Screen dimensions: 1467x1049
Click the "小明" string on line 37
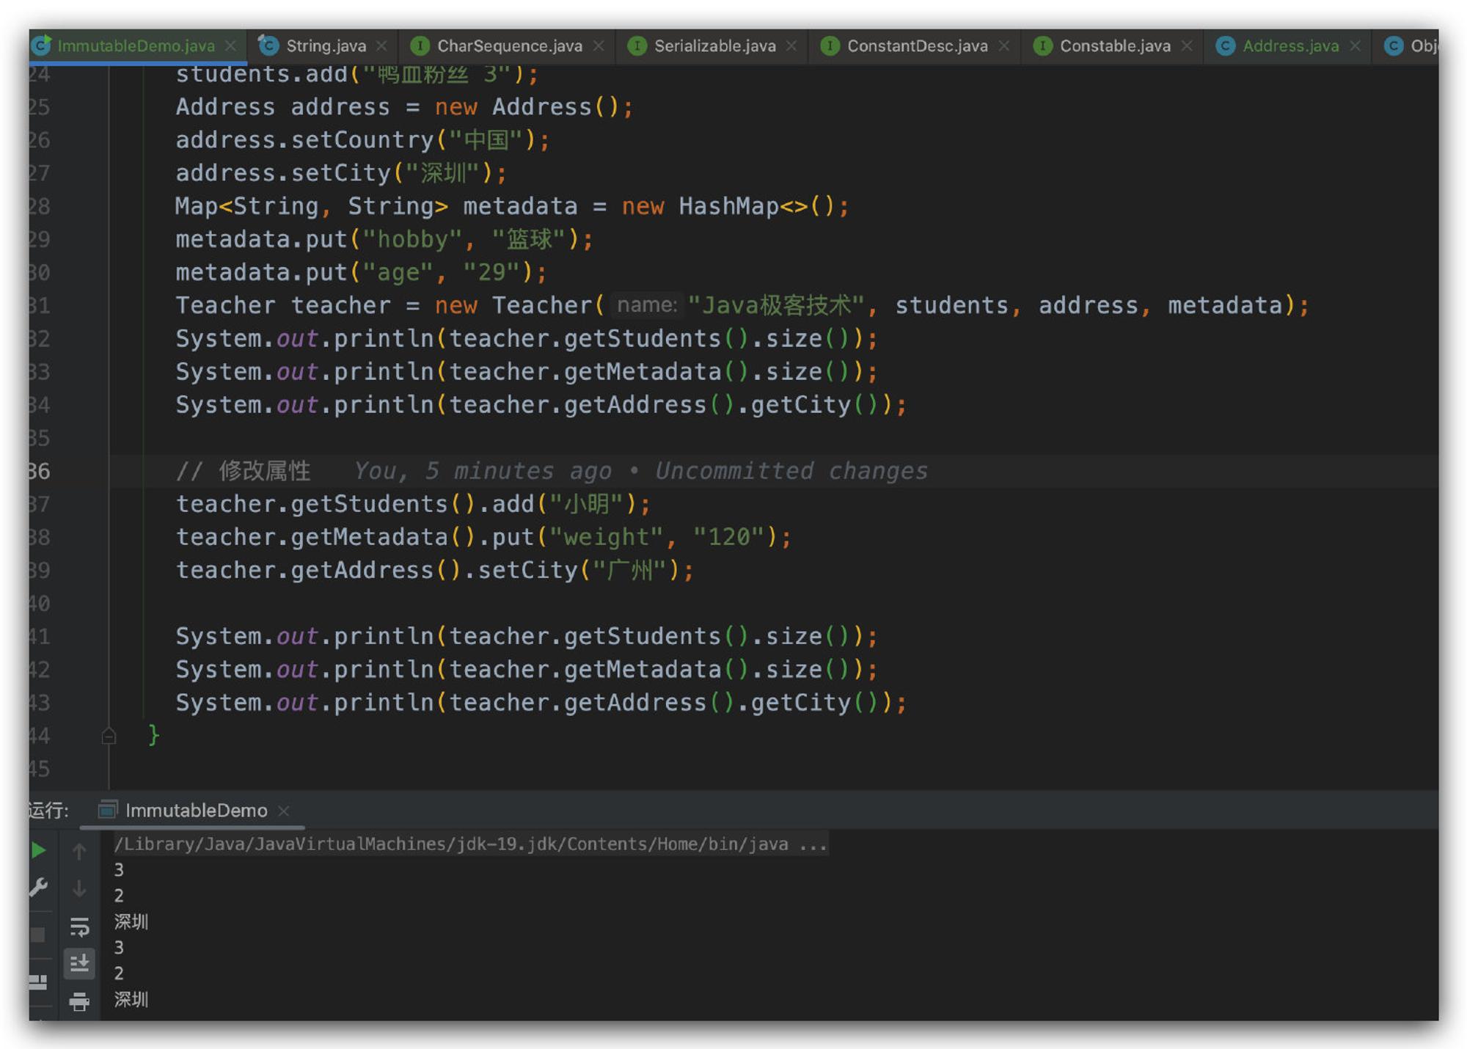[x=586, y=504]
